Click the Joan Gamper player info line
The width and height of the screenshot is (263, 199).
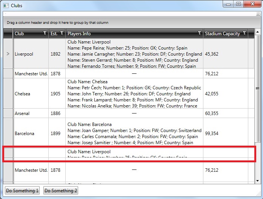(135, 131)
